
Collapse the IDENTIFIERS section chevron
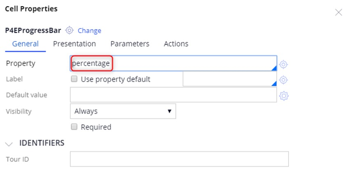[x=9, y=144]
